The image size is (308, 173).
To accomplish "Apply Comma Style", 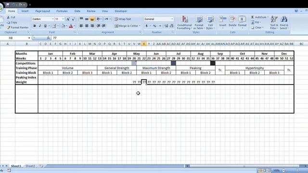I will 160,25.
